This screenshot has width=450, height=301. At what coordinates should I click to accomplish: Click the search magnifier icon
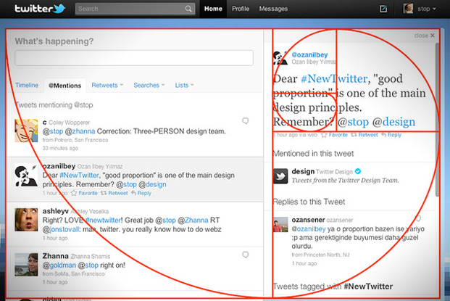(x=188, y=9)
